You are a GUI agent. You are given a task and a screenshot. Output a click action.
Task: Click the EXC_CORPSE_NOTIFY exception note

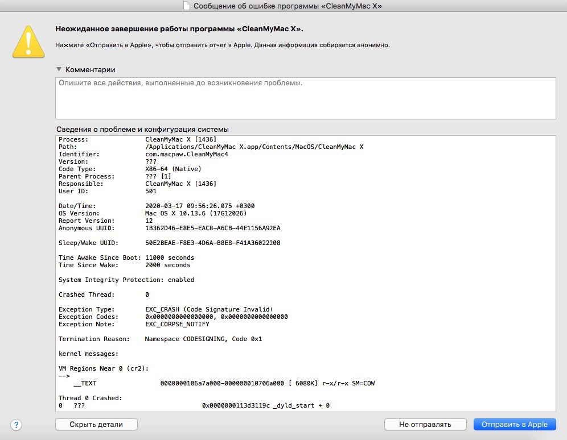177,324
